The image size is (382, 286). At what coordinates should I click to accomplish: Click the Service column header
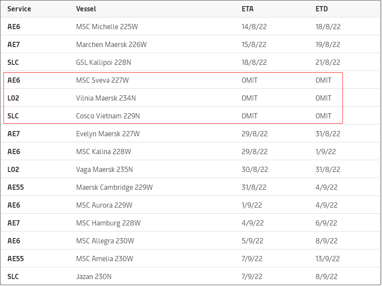19,9
